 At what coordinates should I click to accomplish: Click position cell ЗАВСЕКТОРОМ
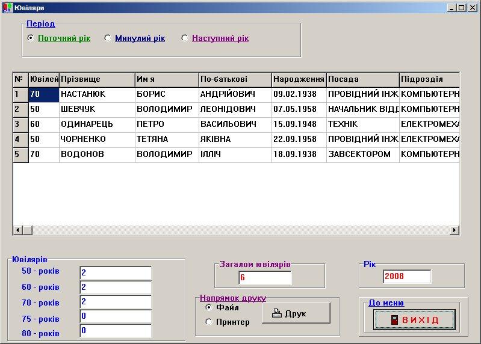click(363, 155)
